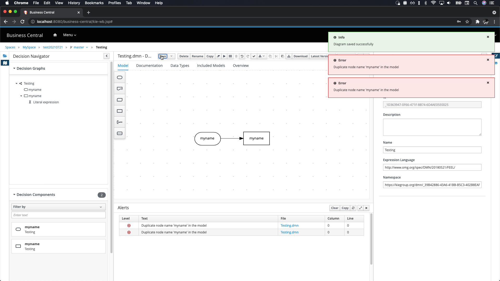Collapse the Decision Navigator panel
This screenshot has width=500, height=281.
(x=107, y=56)
